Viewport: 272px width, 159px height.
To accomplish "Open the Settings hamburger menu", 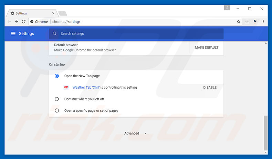I will 13,33.
